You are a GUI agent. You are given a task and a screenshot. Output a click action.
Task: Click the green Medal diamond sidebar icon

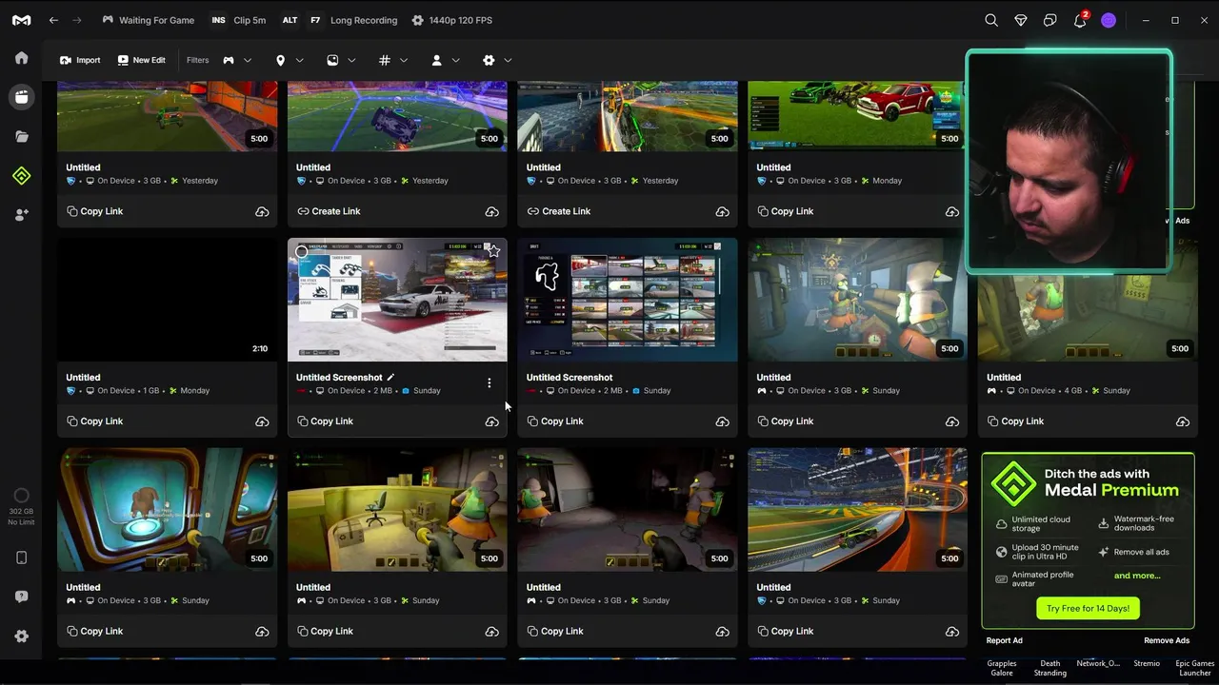pyautogui.click(x=21, y=176)
